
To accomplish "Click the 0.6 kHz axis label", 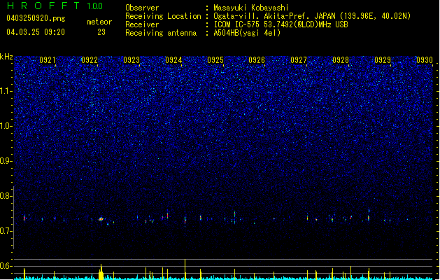I will click(x=6, y=266).
